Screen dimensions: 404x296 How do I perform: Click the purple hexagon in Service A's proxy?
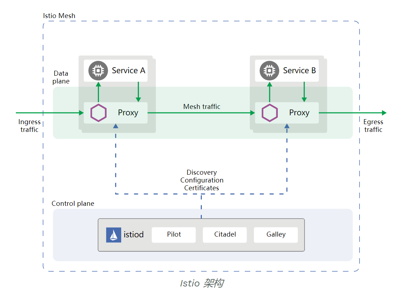[98, 113]
